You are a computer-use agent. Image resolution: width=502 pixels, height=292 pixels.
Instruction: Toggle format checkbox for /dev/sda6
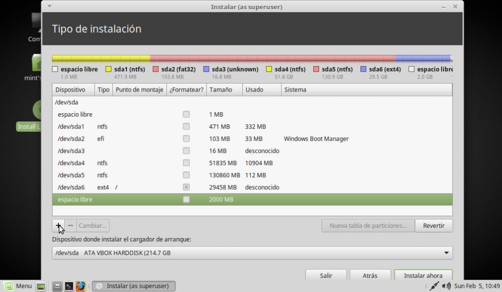(x=186, y=187)
